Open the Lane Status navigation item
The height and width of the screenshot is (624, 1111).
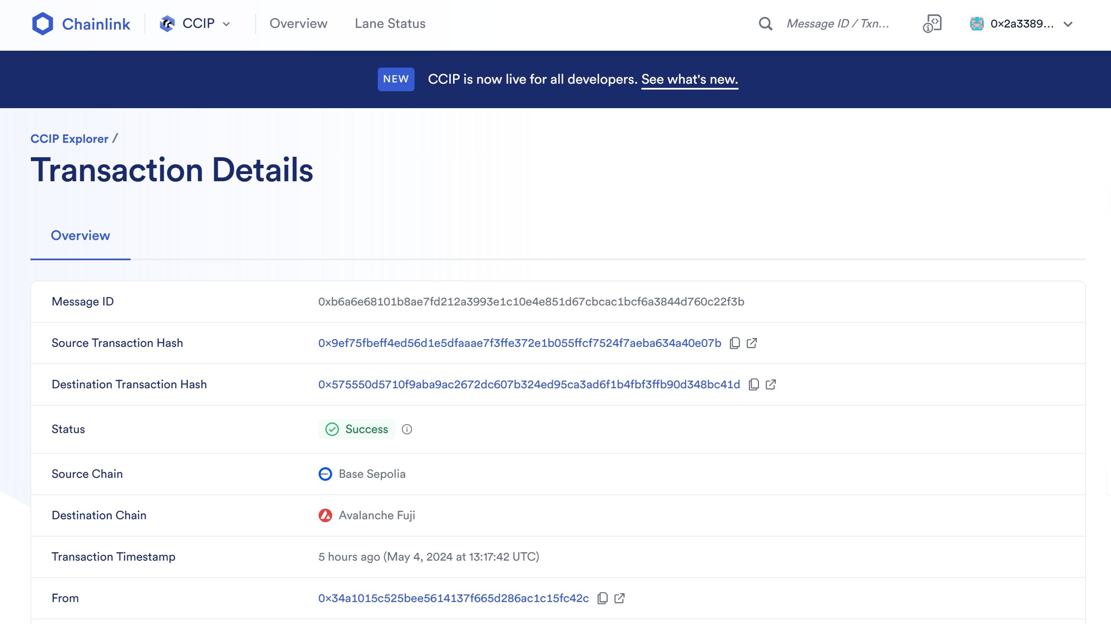pos(390,24)
